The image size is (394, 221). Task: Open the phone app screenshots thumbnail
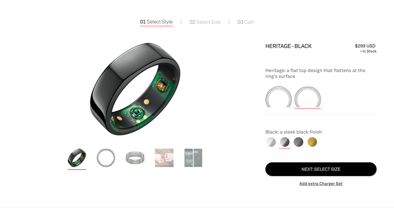point(193,158)
